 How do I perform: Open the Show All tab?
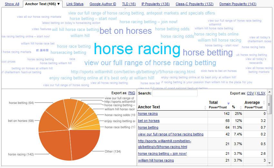[12, 4]
